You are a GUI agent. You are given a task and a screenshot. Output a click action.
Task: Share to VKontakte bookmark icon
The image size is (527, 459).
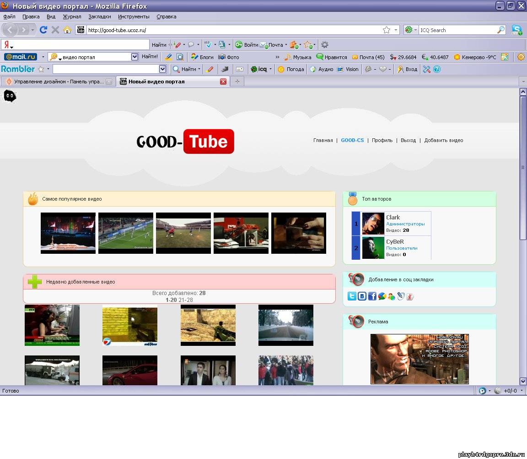tap(362, 296)
